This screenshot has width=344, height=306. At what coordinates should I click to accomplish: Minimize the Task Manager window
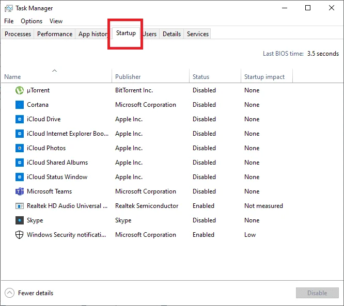point(285,8)
